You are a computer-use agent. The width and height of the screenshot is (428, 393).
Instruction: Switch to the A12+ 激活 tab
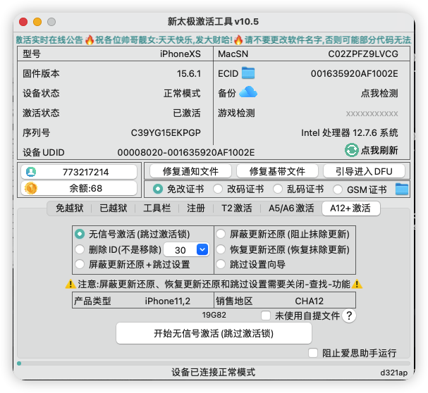click(351, 208)
